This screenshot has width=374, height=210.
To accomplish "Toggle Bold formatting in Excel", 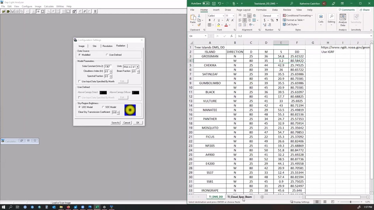I will [x=209, y=20].
